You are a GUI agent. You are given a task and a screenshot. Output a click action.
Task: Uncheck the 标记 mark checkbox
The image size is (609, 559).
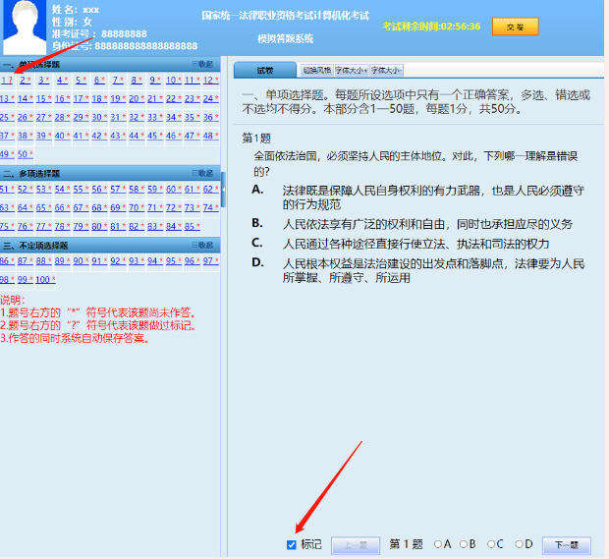[x=292, y=544]
